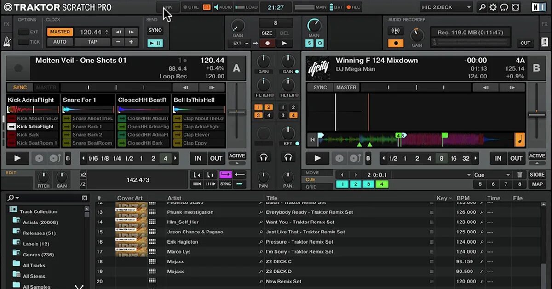552x289 pixels.
Task: Toggle fullscreen icon in the header
Action: click(516, 7)
